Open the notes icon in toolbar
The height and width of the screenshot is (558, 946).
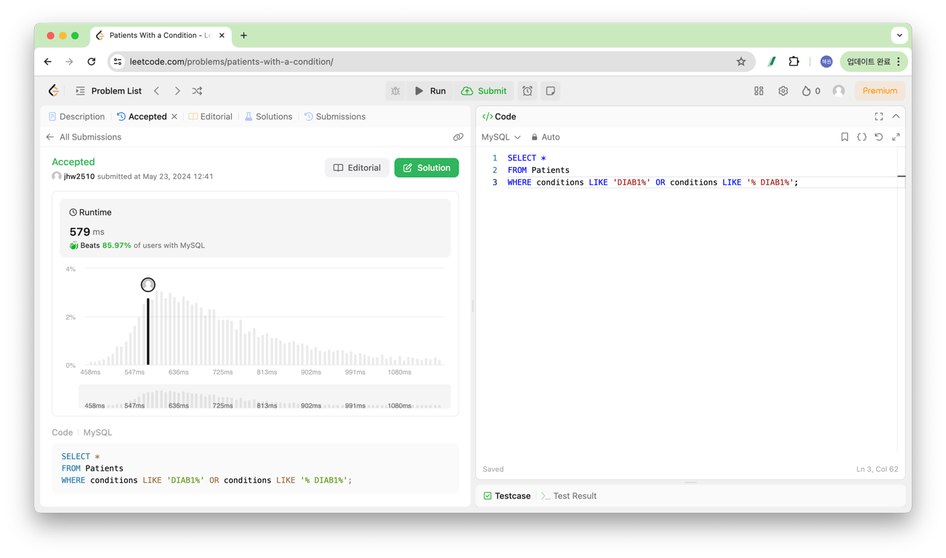551,91
